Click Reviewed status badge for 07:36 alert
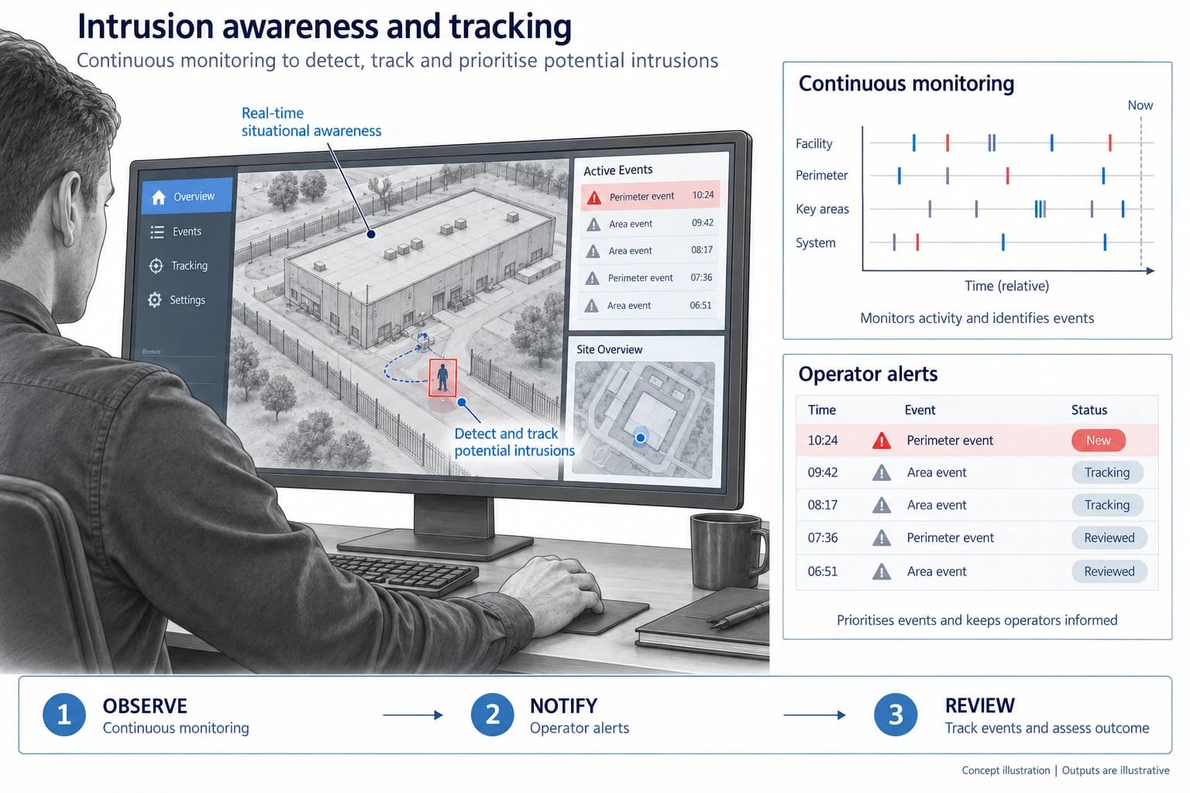Viewport: 1190px width, 793px height. click(x=1109, y=537)
